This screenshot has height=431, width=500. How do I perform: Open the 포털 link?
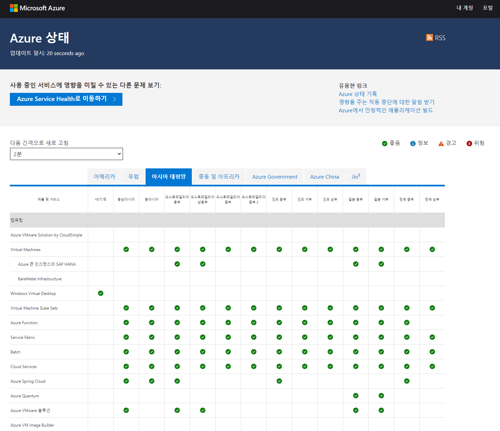(488, 8)
